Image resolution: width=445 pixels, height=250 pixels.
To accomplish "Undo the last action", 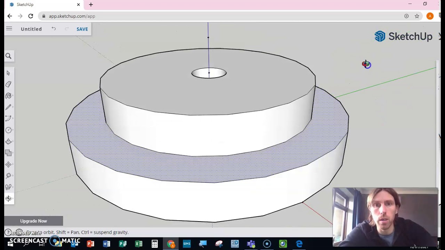I will click(x=54, y=29).
